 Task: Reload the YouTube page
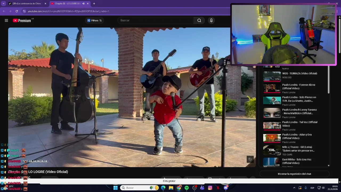[x=17, y=11]
